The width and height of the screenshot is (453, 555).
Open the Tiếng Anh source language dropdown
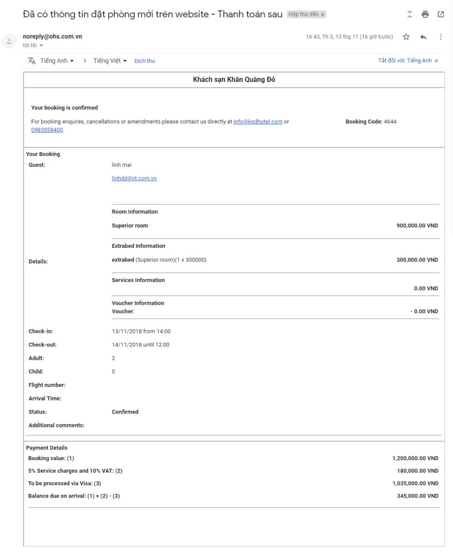(57, 61)
